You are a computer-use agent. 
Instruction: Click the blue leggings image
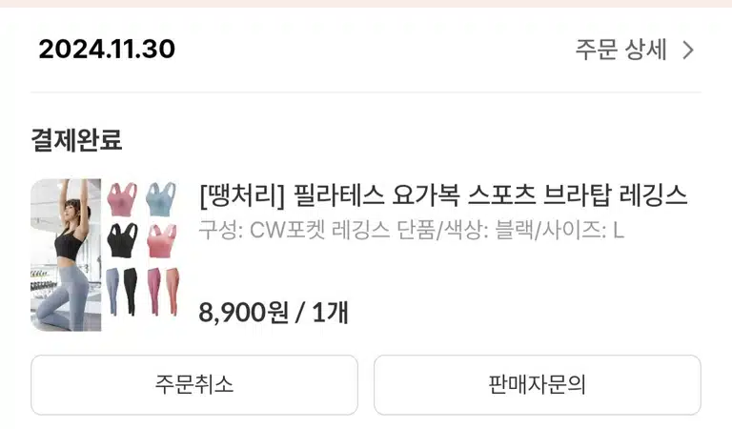[x=113, y=292]
